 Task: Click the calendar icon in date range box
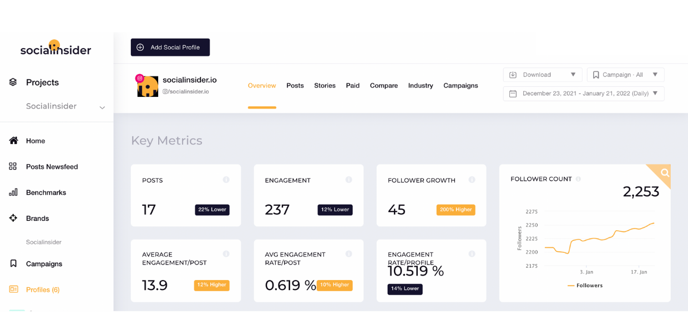513,94
